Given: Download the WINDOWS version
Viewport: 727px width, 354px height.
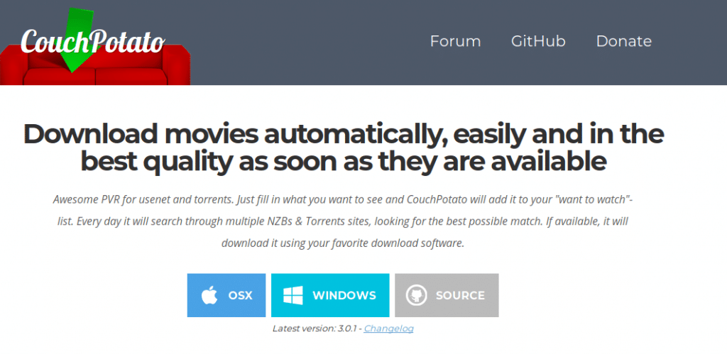Looking at the screenshot, I should [330, 295].
